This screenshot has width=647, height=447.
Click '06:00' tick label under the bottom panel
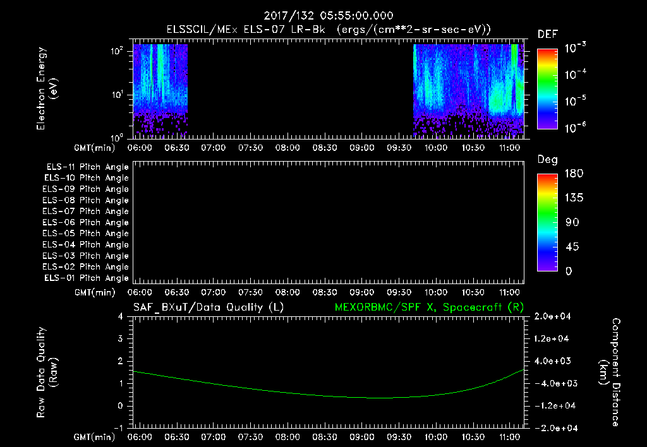pyautogui.click(x=140, y=437)
